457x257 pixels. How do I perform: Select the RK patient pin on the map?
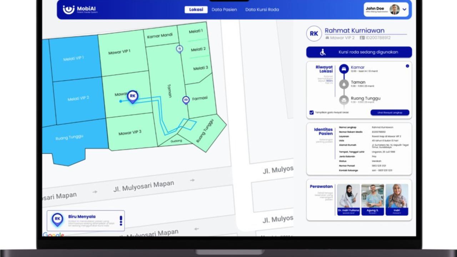point(132,96)
